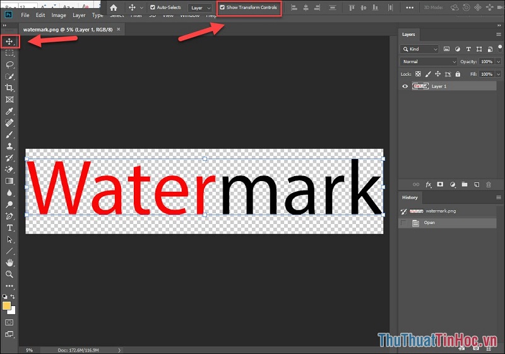Switch to the Layers panel tab
Viewport: 505px width, 354px height.
click(x=408, y=35)
